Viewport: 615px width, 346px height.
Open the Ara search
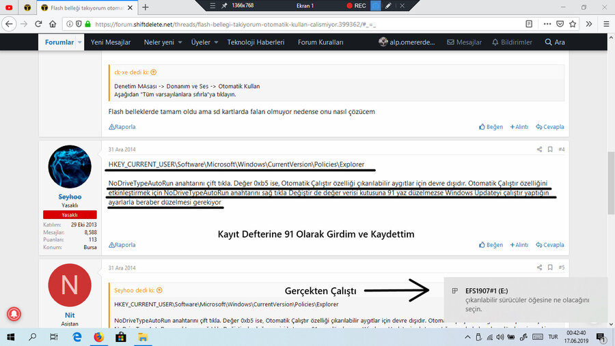coord(555,42)
